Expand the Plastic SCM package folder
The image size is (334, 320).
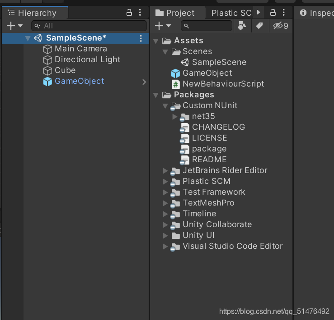click(x=165, y=182)
